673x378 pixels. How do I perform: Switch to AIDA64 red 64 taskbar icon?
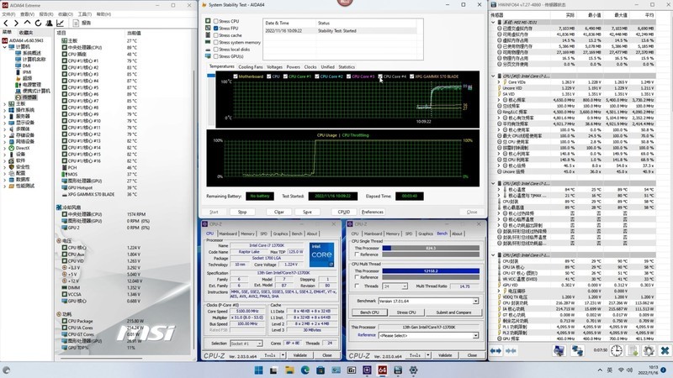coord(382,370)
